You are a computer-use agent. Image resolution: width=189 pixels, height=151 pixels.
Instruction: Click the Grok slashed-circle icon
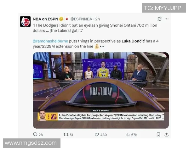[x=159, y=19]
